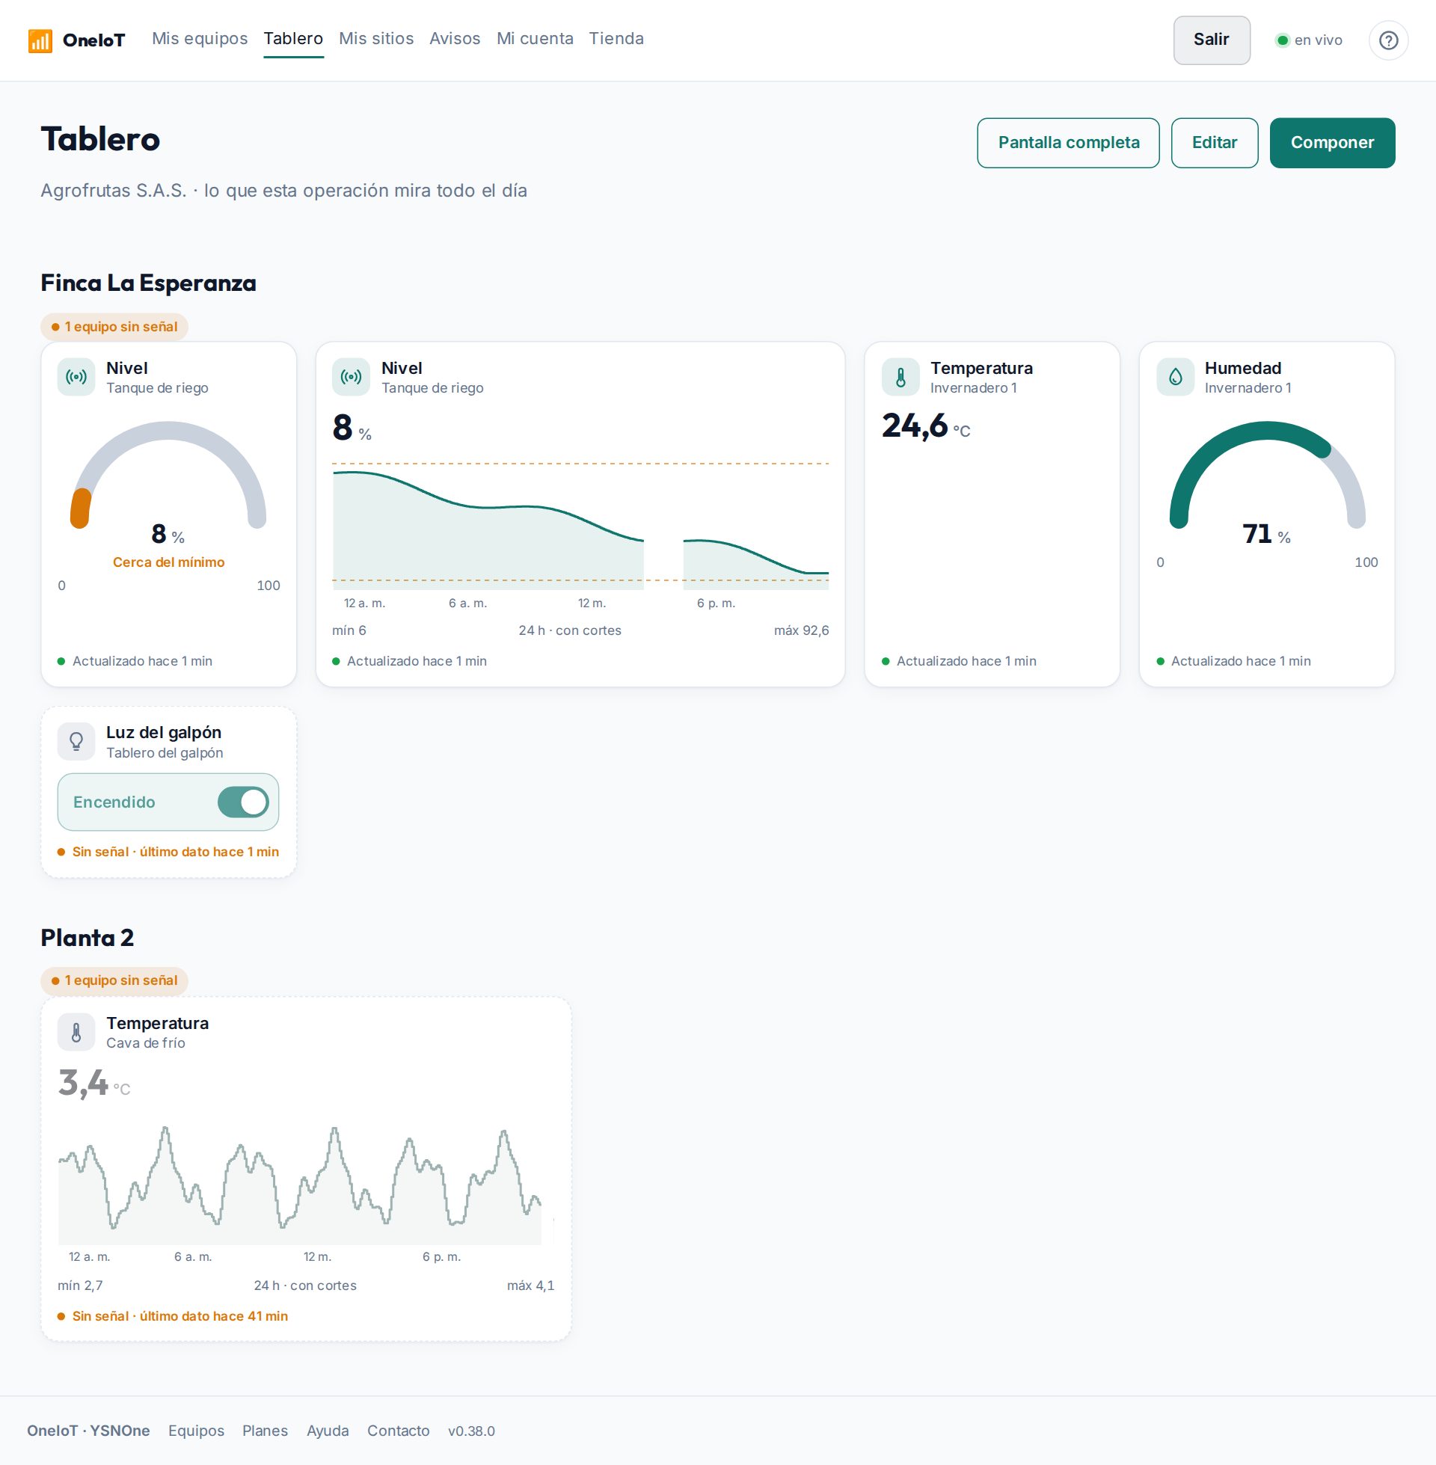
Task: Click the Finca La Esperanza heading
Action: (149, 283)
